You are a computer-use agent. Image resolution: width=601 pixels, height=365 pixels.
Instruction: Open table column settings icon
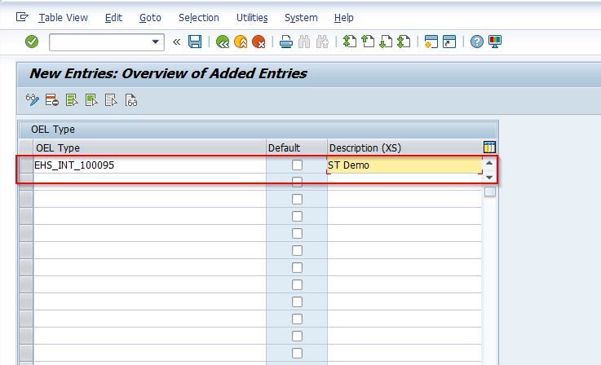[489, 147]
